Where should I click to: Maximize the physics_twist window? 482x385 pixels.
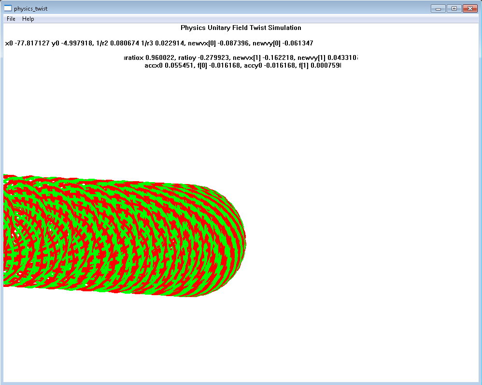pos(454,8)
